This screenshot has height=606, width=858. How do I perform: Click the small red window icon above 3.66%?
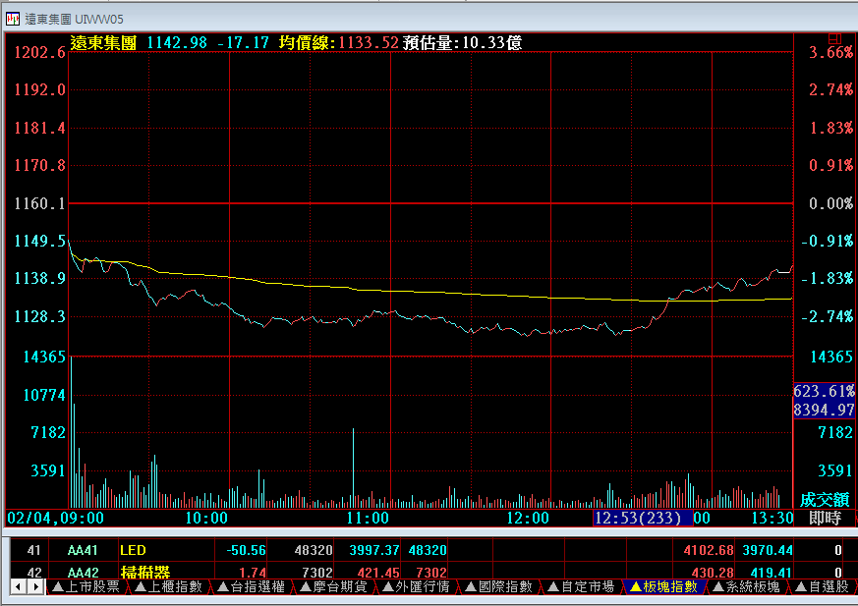(x=834, y=37)
